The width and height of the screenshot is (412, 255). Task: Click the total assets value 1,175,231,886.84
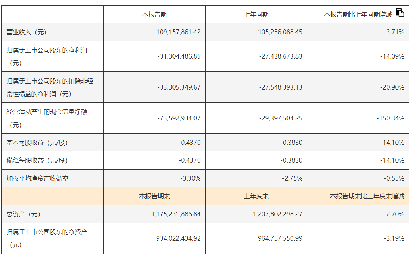[176, 214]
